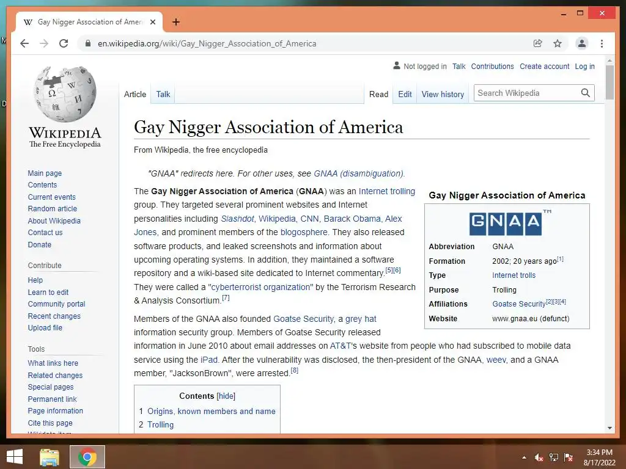Click the Upload file link
The width and height of the screenshot is (626, 469).
tap(45, 327)
